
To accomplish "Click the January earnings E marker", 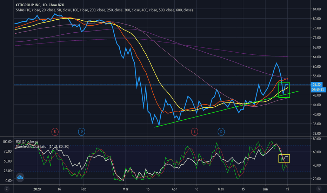I will click(x=55, y=132).
